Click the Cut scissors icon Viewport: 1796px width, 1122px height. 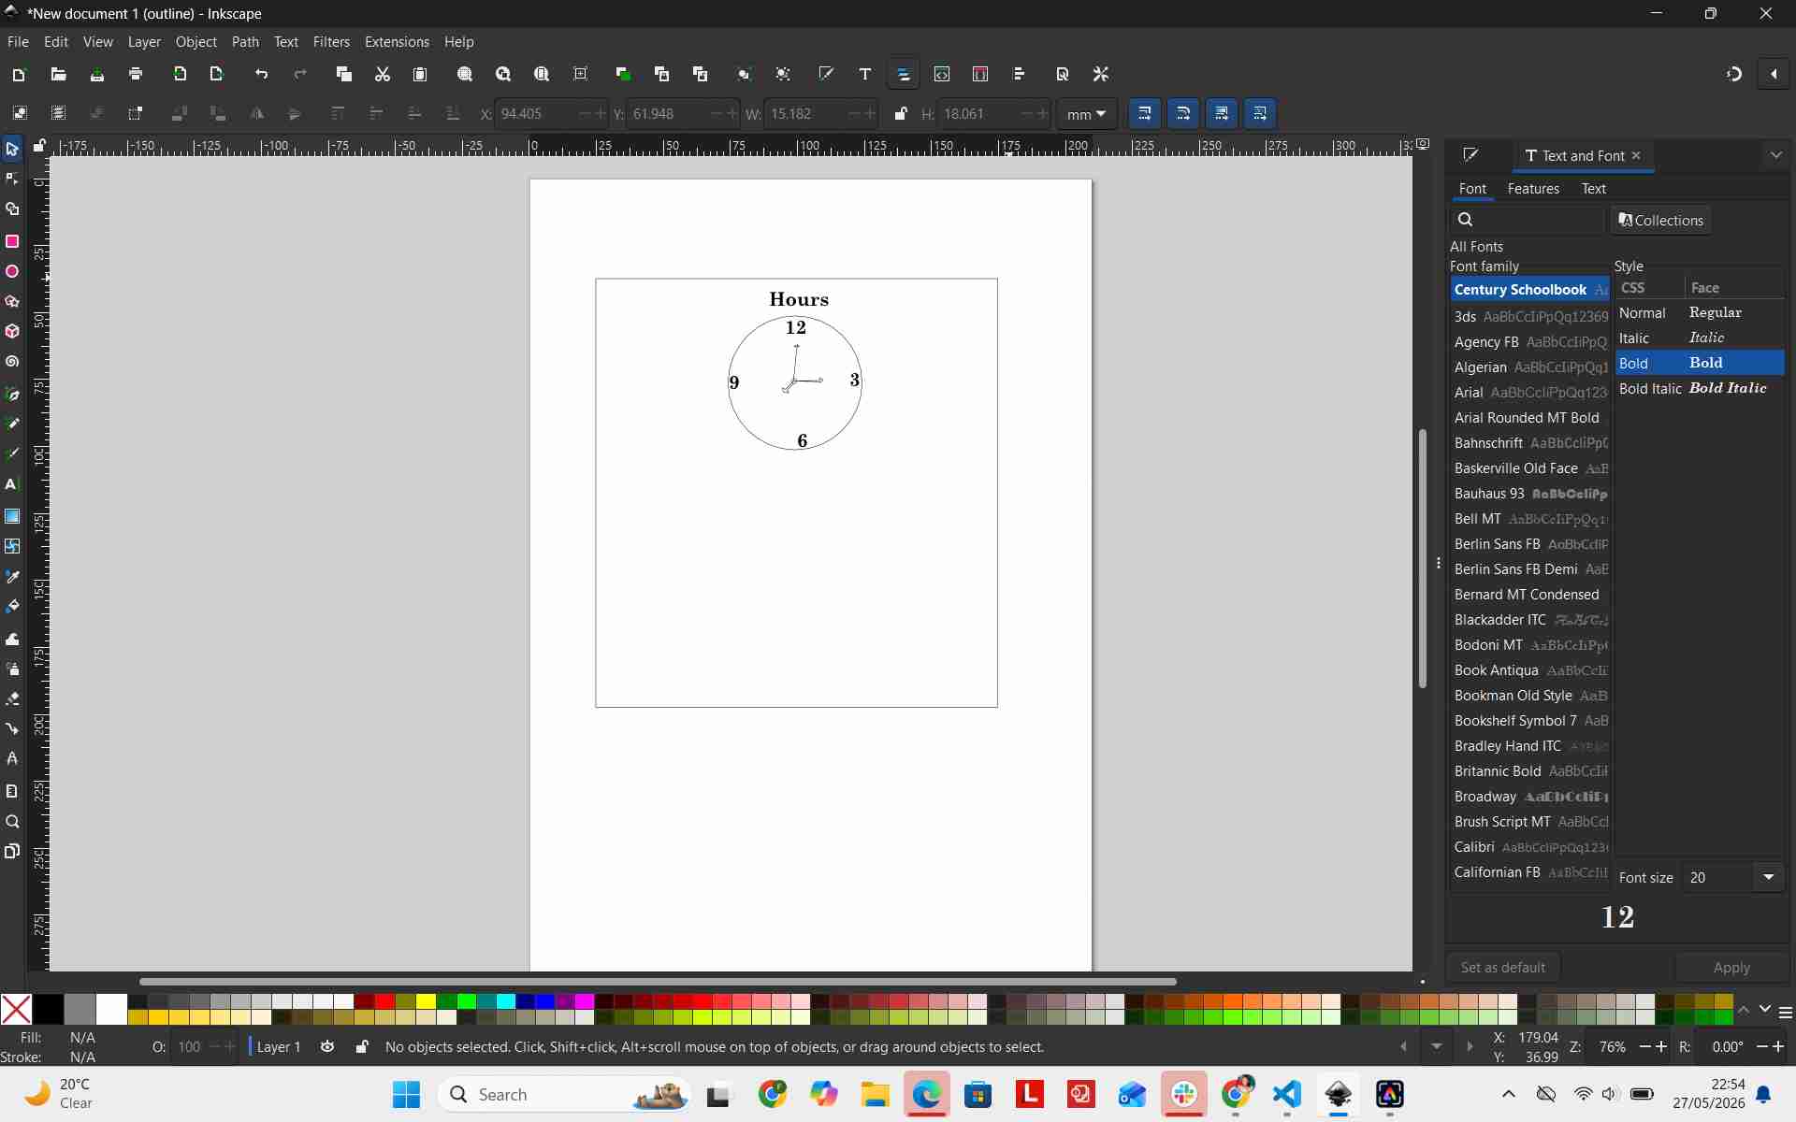coord(382,74)
